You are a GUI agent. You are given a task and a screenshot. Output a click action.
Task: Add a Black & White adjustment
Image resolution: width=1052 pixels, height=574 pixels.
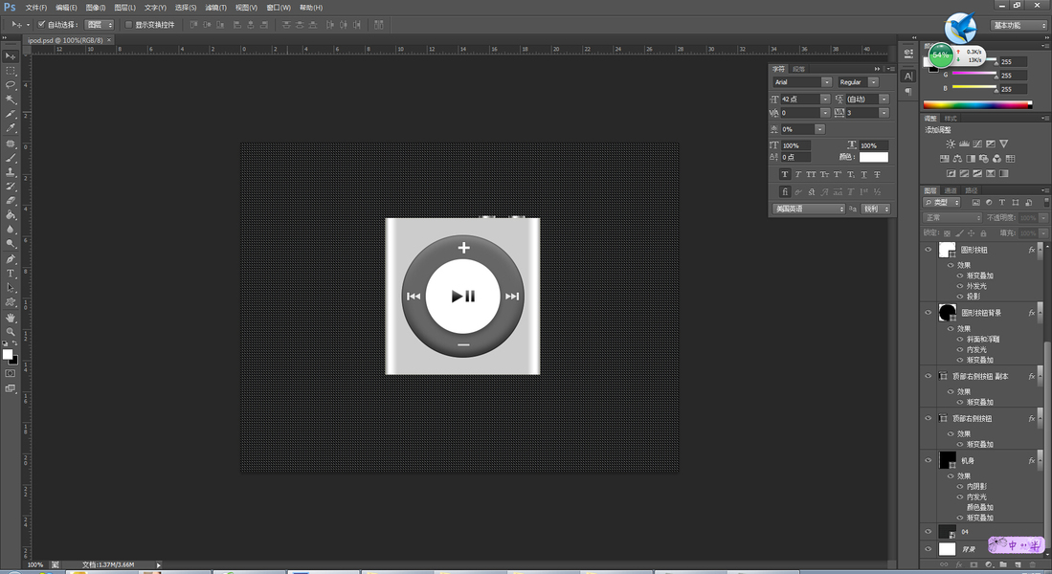coord(971,159)
